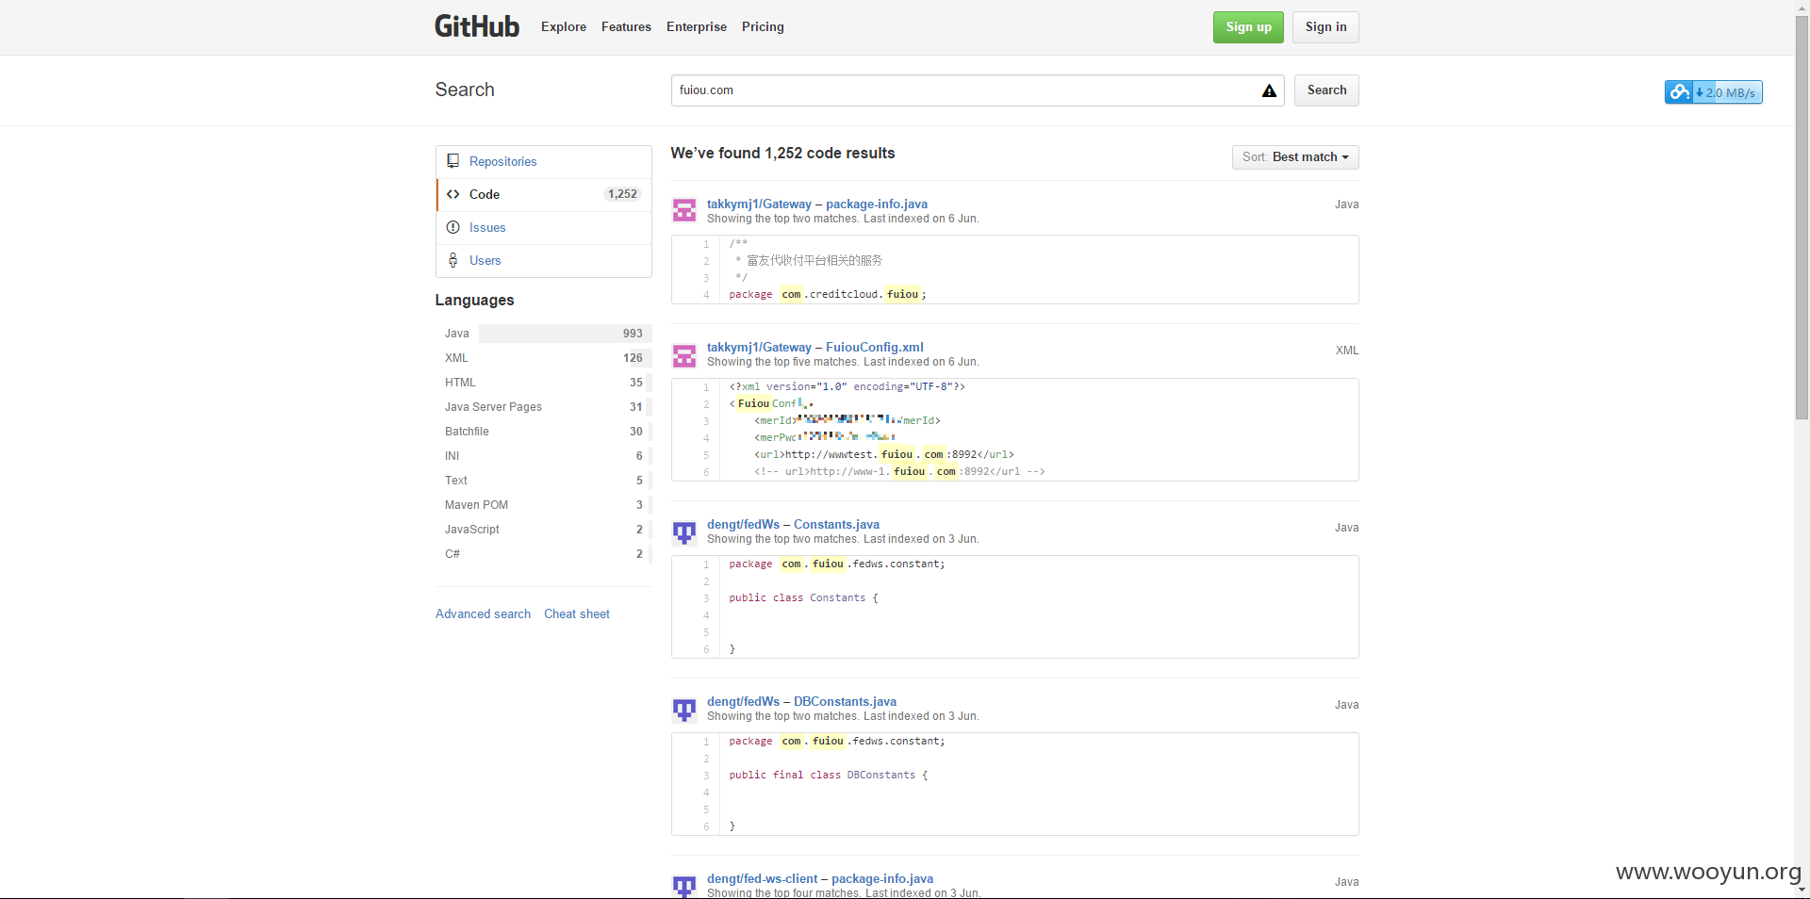Click the Code count badge 1,252
The image size is (1810, 899).
[622, 194]
